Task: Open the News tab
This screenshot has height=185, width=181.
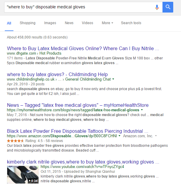Action: (69, 23)
